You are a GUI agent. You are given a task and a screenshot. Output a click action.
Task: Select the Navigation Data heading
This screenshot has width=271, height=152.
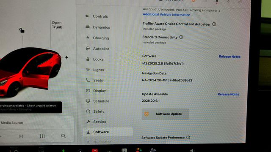[154, 73]
